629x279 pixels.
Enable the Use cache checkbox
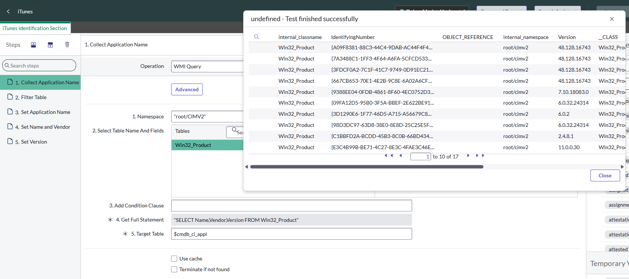tap(174, 259)
